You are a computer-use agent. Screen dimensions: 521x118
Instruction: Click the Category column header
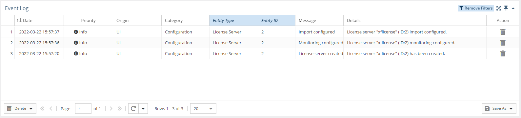pyautogui.click(x=186, y=20)
